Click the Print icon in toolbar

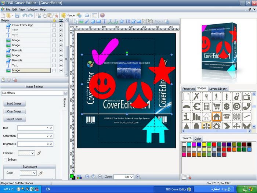(x=87, y=15)
